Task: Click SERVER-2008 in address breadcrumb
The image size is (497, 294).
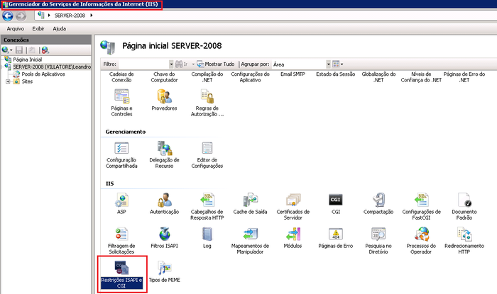Action: (x=70, y=16)
